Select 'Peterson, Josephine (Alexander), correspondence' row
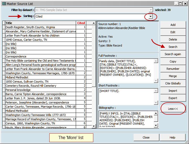Viewport: 189px width, 144px height. pos(47,102)
